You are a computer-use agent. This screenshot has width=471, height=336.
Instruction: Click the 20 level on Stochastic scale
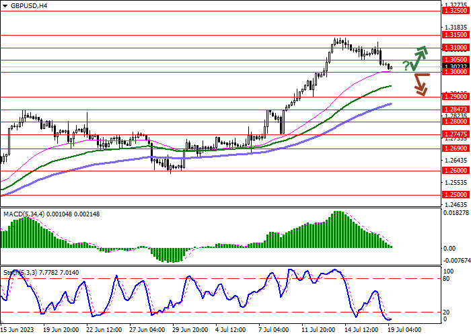[x=446, y=312]
